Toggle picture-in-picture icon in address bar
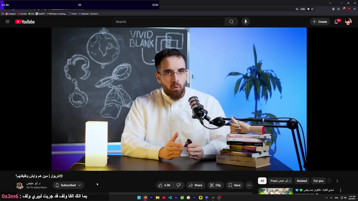This screenshot has height=201, width=358. (297, 9)
